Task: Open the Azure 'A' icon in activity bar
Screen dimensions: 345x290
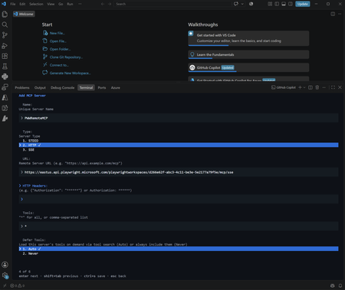Action: (x=5, y=97)
